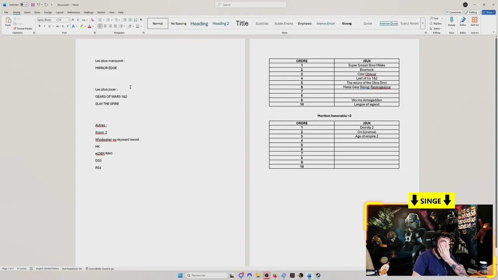Open the Change Case dropdown

(x=85, y=20)
